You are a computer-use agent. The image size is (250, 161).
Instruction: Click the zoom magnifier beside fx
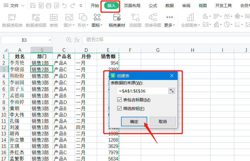tap(69, 40)
